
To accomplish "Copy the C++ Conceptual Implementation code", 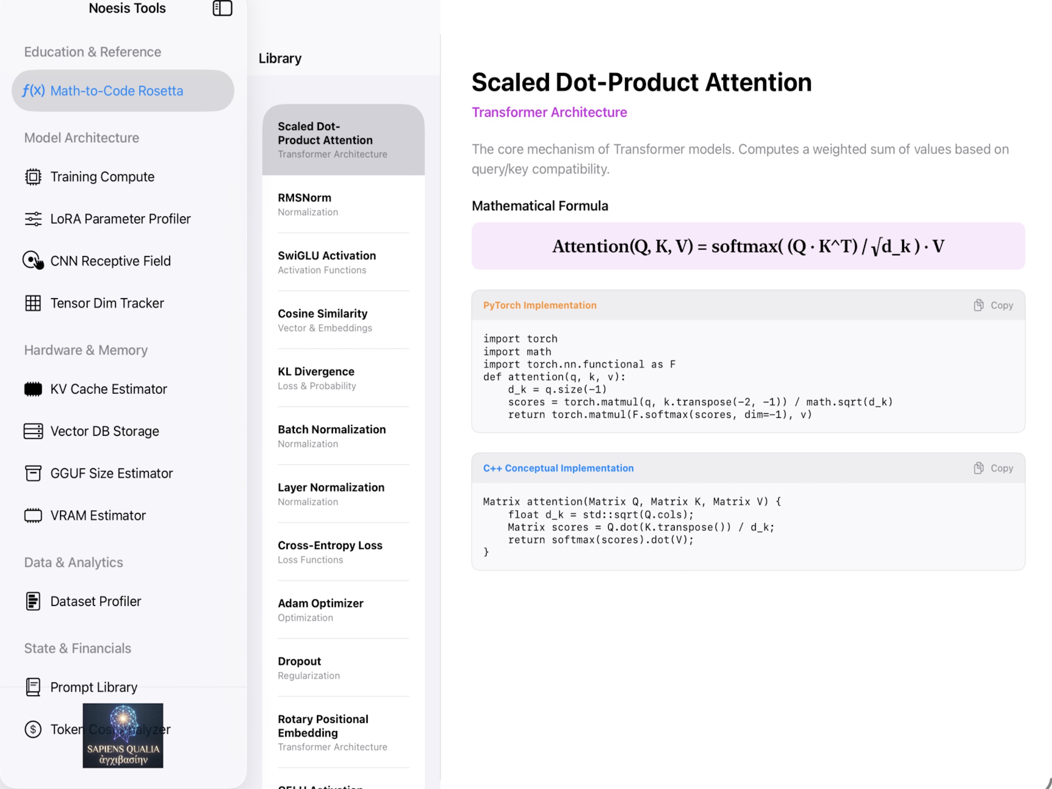I will coord(993,468).
